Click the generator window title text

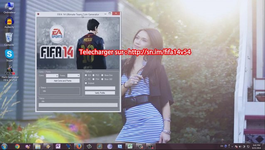tap(78, 15)
